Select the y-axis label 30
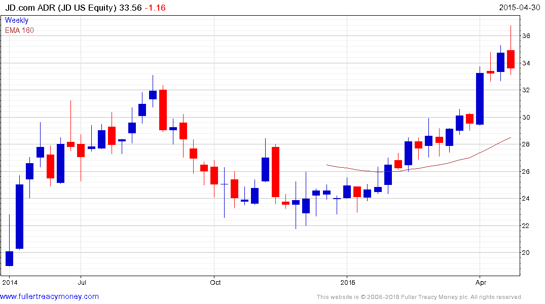 pos(526,117)
